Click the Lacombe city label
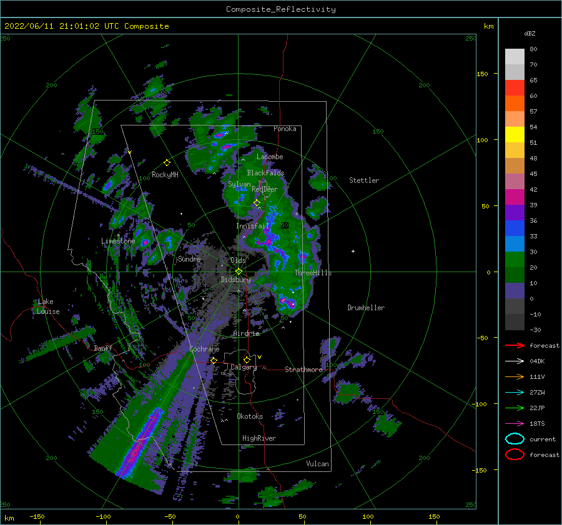 (x=270, y=157)
